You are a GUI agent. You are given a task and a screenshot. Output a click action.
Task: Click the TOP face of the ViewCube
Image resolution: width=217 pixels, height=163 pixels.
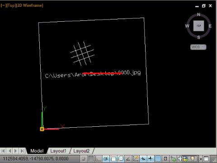[198, 26]
